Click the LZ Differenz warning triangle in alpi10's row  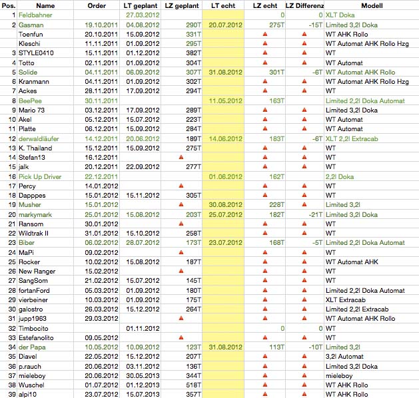[304, 394]
